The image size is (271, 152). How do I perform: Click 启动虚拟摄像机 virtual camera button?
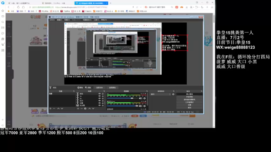pos(189,100)
